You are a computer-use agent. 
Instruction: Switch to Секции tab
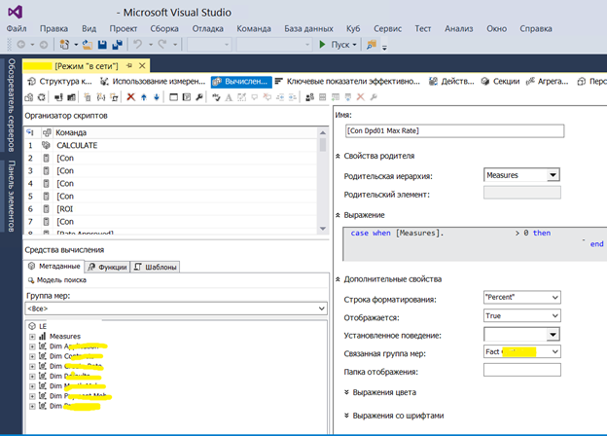click(500, 82)
